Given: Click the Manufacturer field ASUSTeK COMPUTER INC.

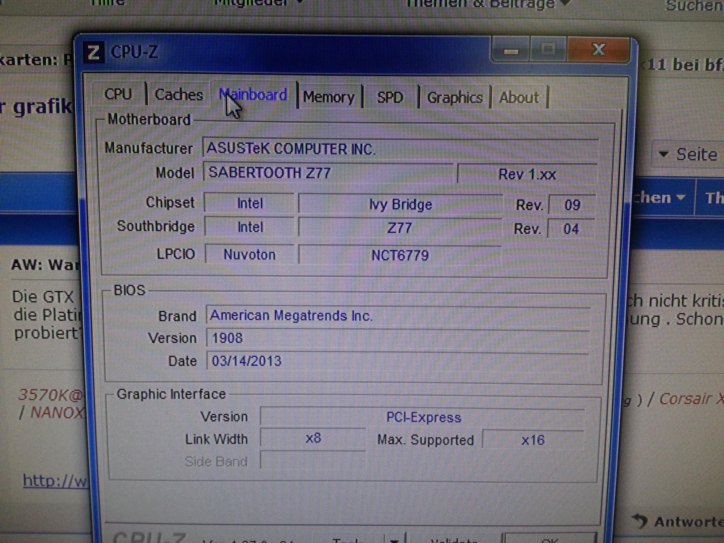Looking at the screenshot, I should pos(400,149).
